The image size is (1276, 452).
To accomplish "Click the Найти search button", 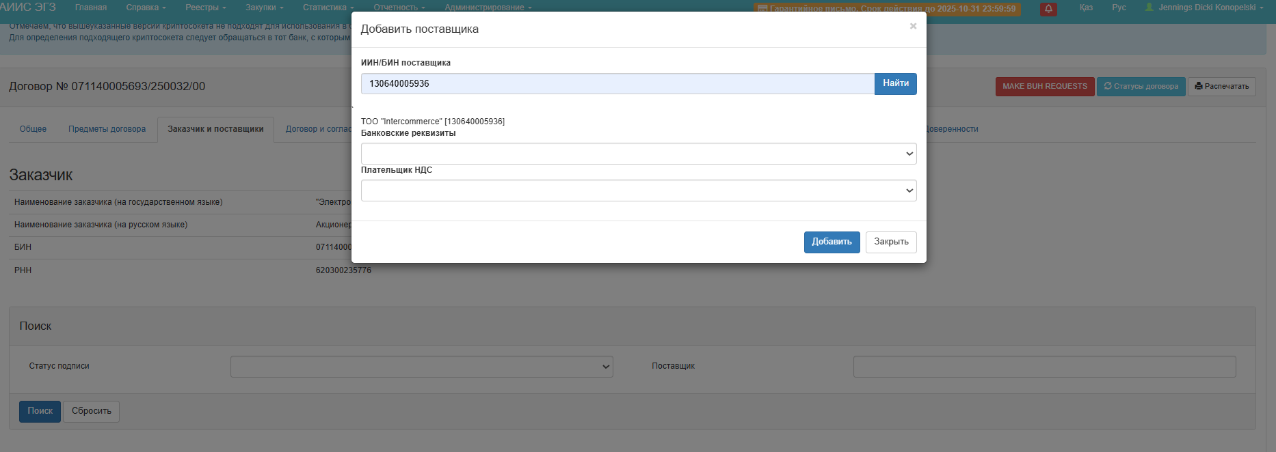I will tap(895, 83).
